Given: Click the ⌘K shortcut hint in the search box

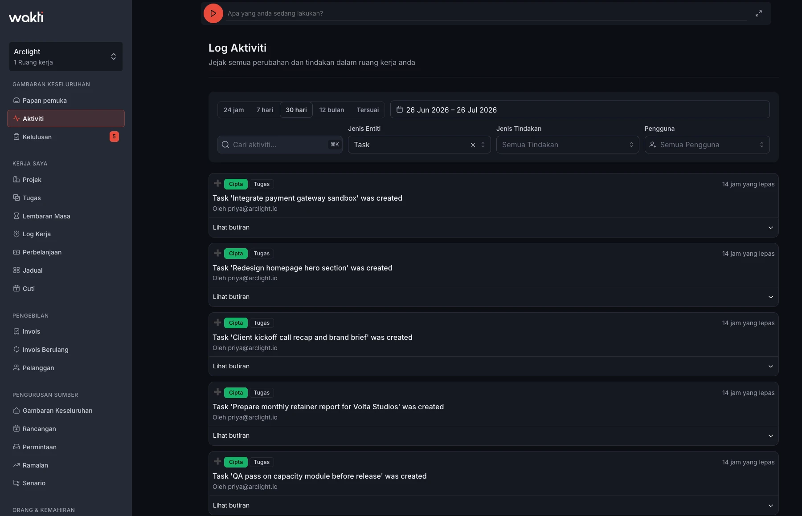Looking at the screenshot, I should pos(335,145).
